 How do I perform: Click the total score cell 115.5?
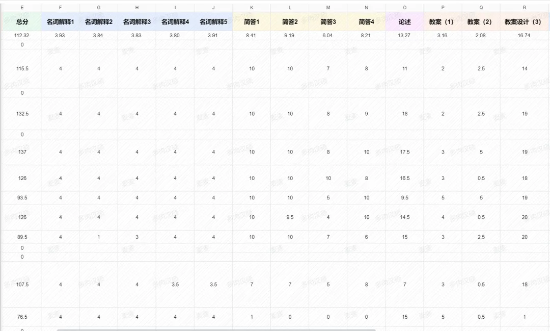click(x=22, y=68)
